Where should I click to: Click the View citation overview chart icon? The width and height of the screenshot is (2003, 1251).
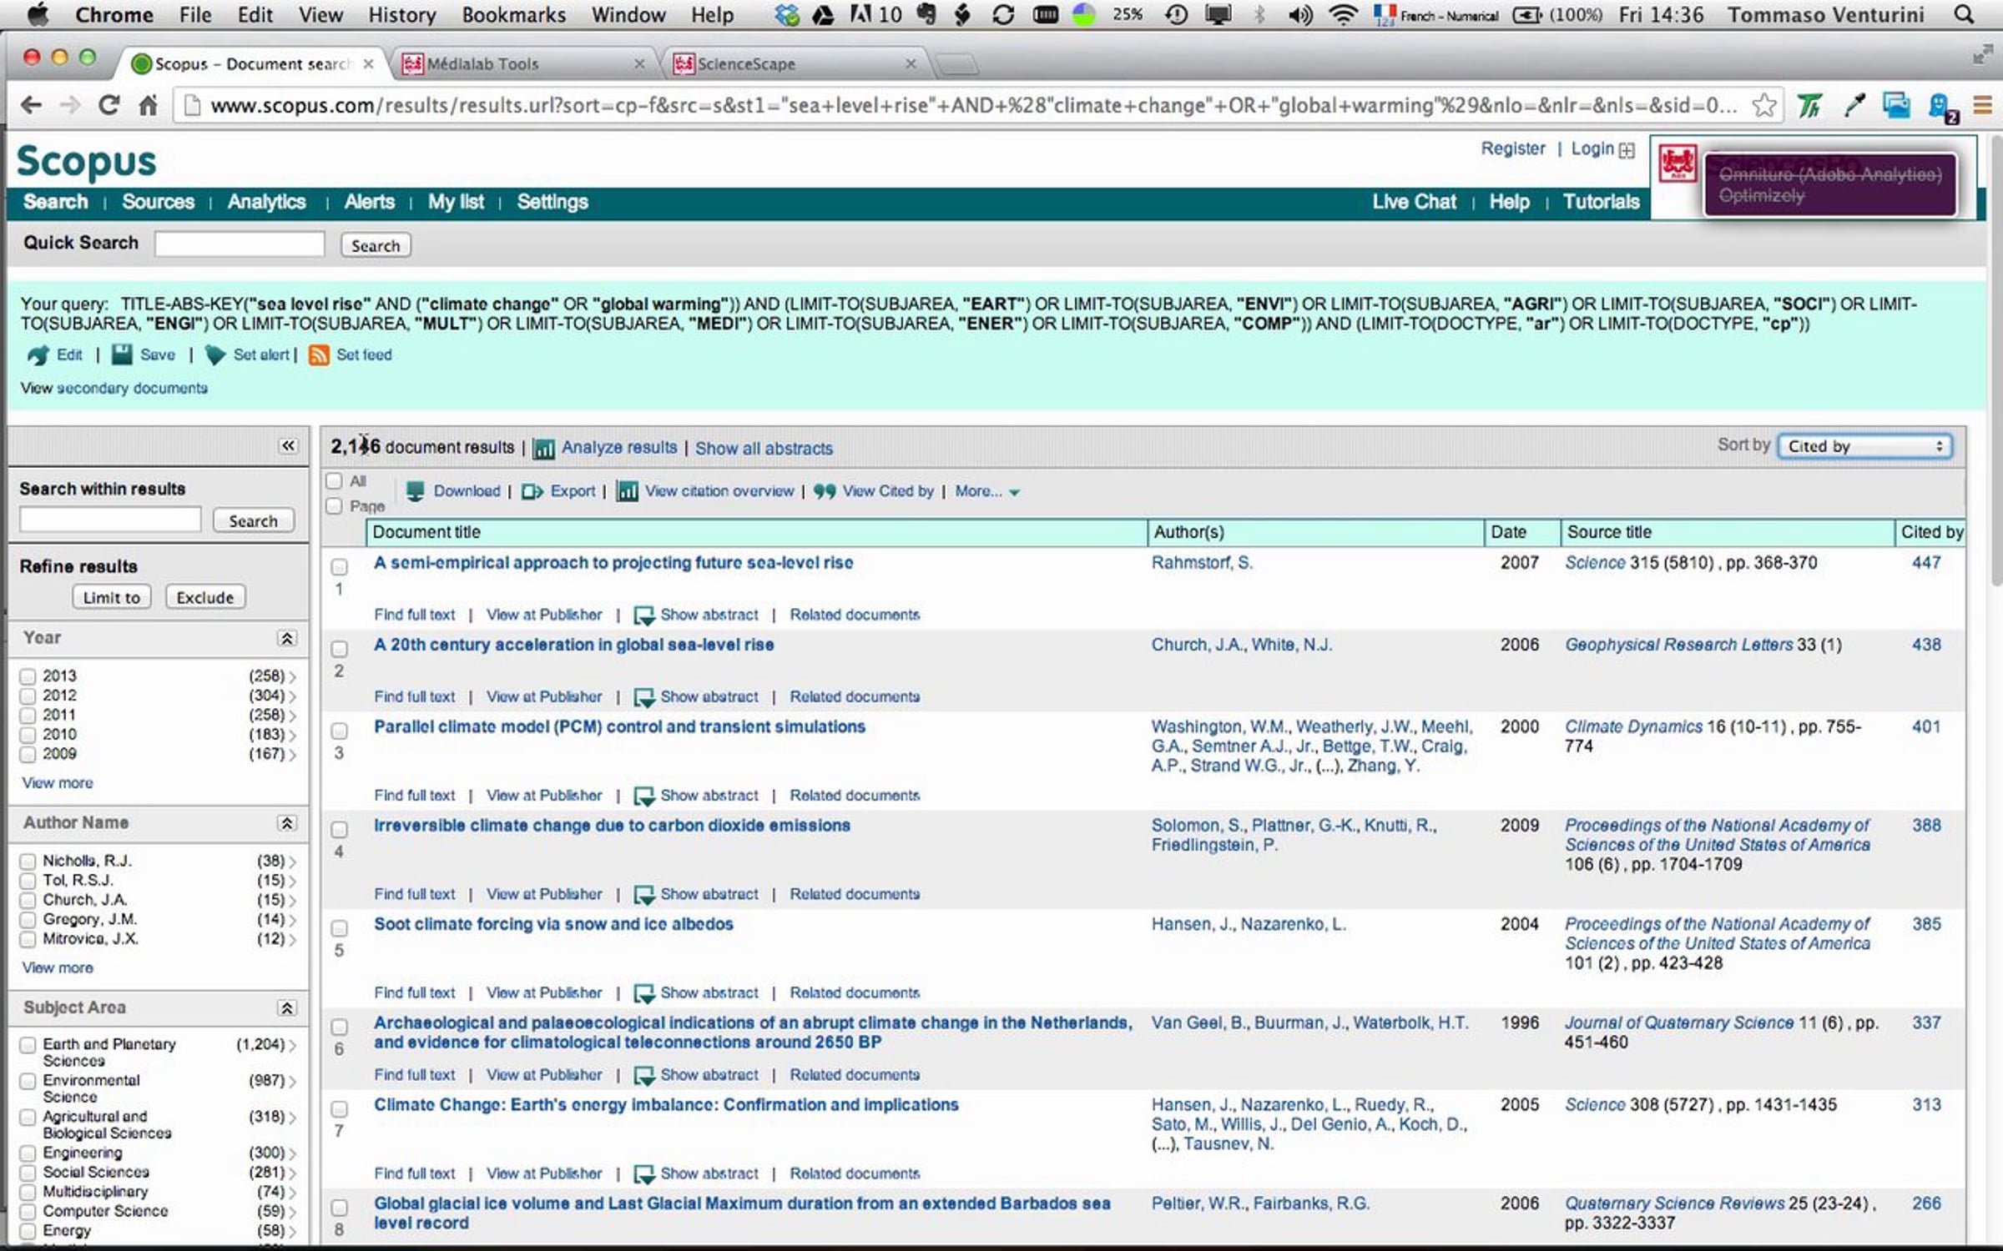point(628,491)
